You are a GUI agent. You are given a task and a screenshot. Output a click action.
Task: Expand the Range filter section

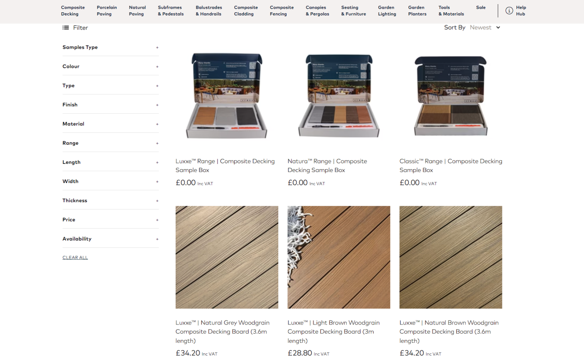point(110,143)
